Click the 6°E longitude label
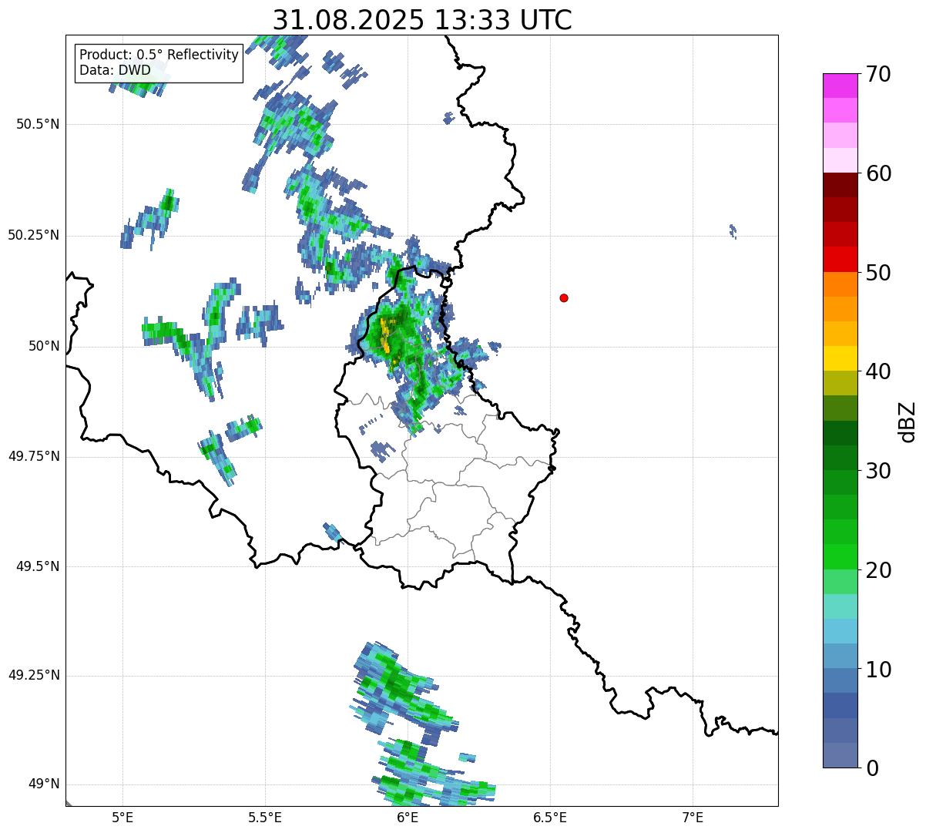 408,818
